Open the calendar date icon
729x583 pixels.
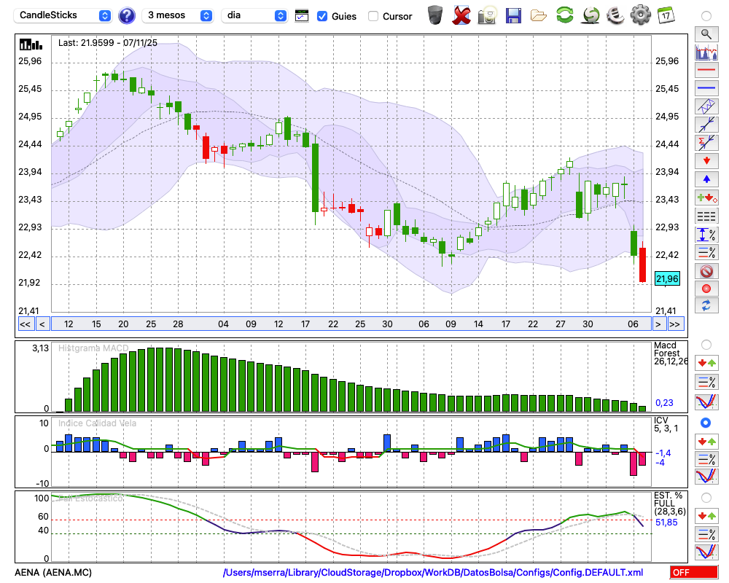tap(665, 15)
